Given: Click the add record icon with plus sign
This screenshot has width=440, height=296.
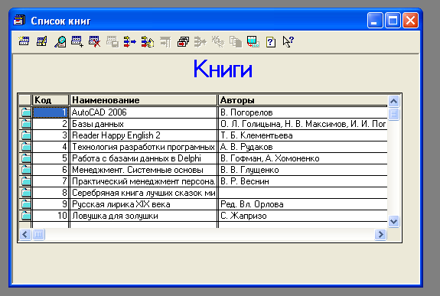Looking at the screenshot, I should click(x=77, y=41).
